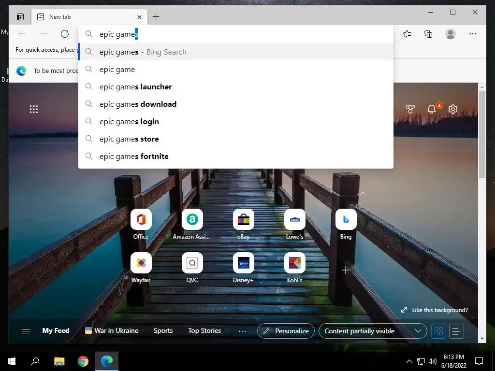
Task: Open the Collections icon
Action: click(428, 34)
